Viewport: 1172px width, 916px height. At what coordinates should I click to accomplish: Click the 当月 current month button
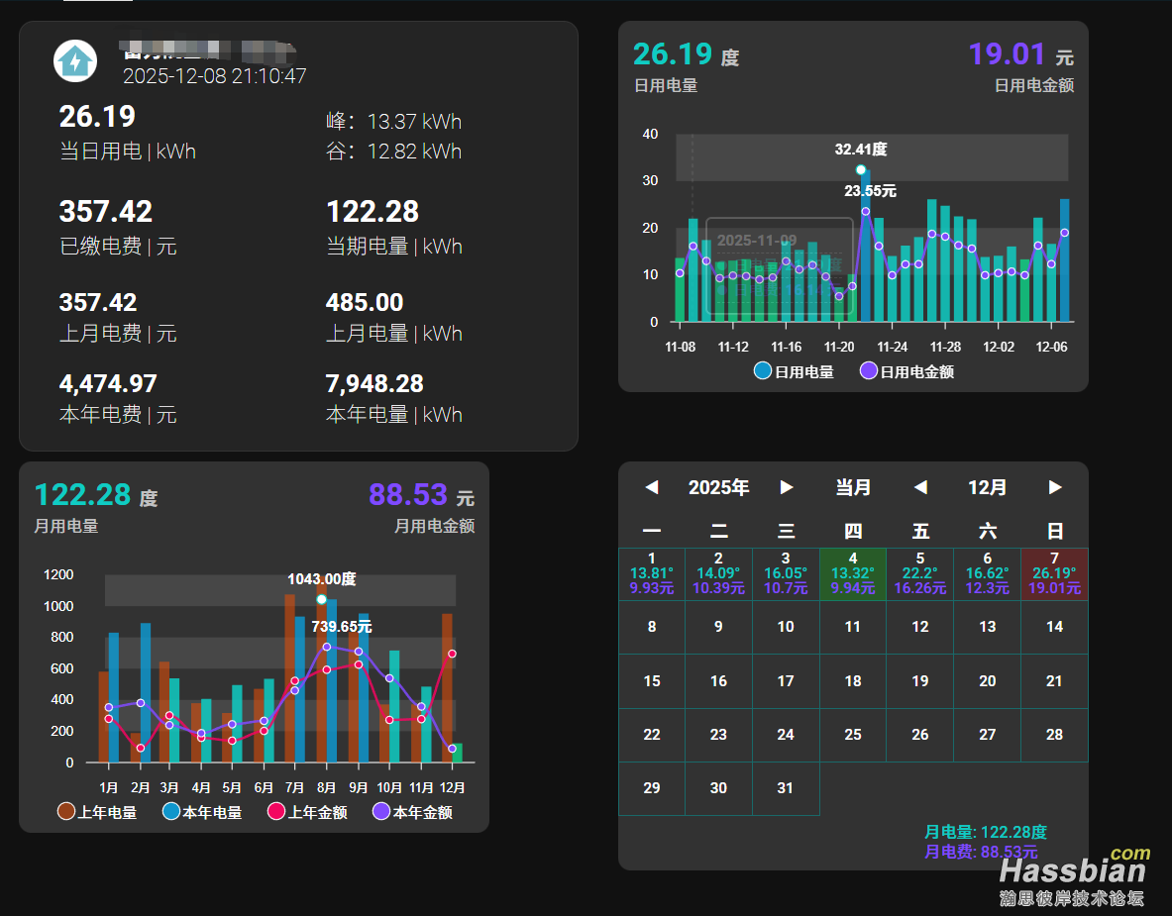(853, 487)
